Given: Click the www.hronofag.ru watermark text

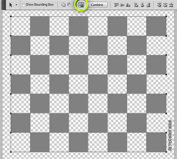Looking at the screenshot, I should pyautogui.click(x=170, y=135).
